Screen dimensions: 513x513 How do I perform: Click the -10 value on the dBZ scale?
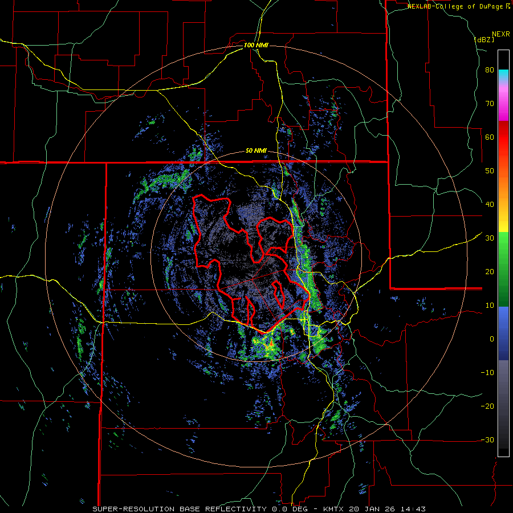point(487,372)
